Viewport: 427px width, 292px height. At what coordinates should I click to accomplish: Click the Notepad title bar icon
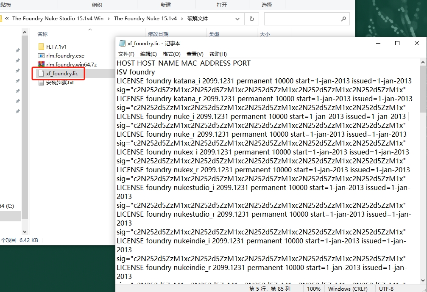pyautogui.click(x=122, y=43)
